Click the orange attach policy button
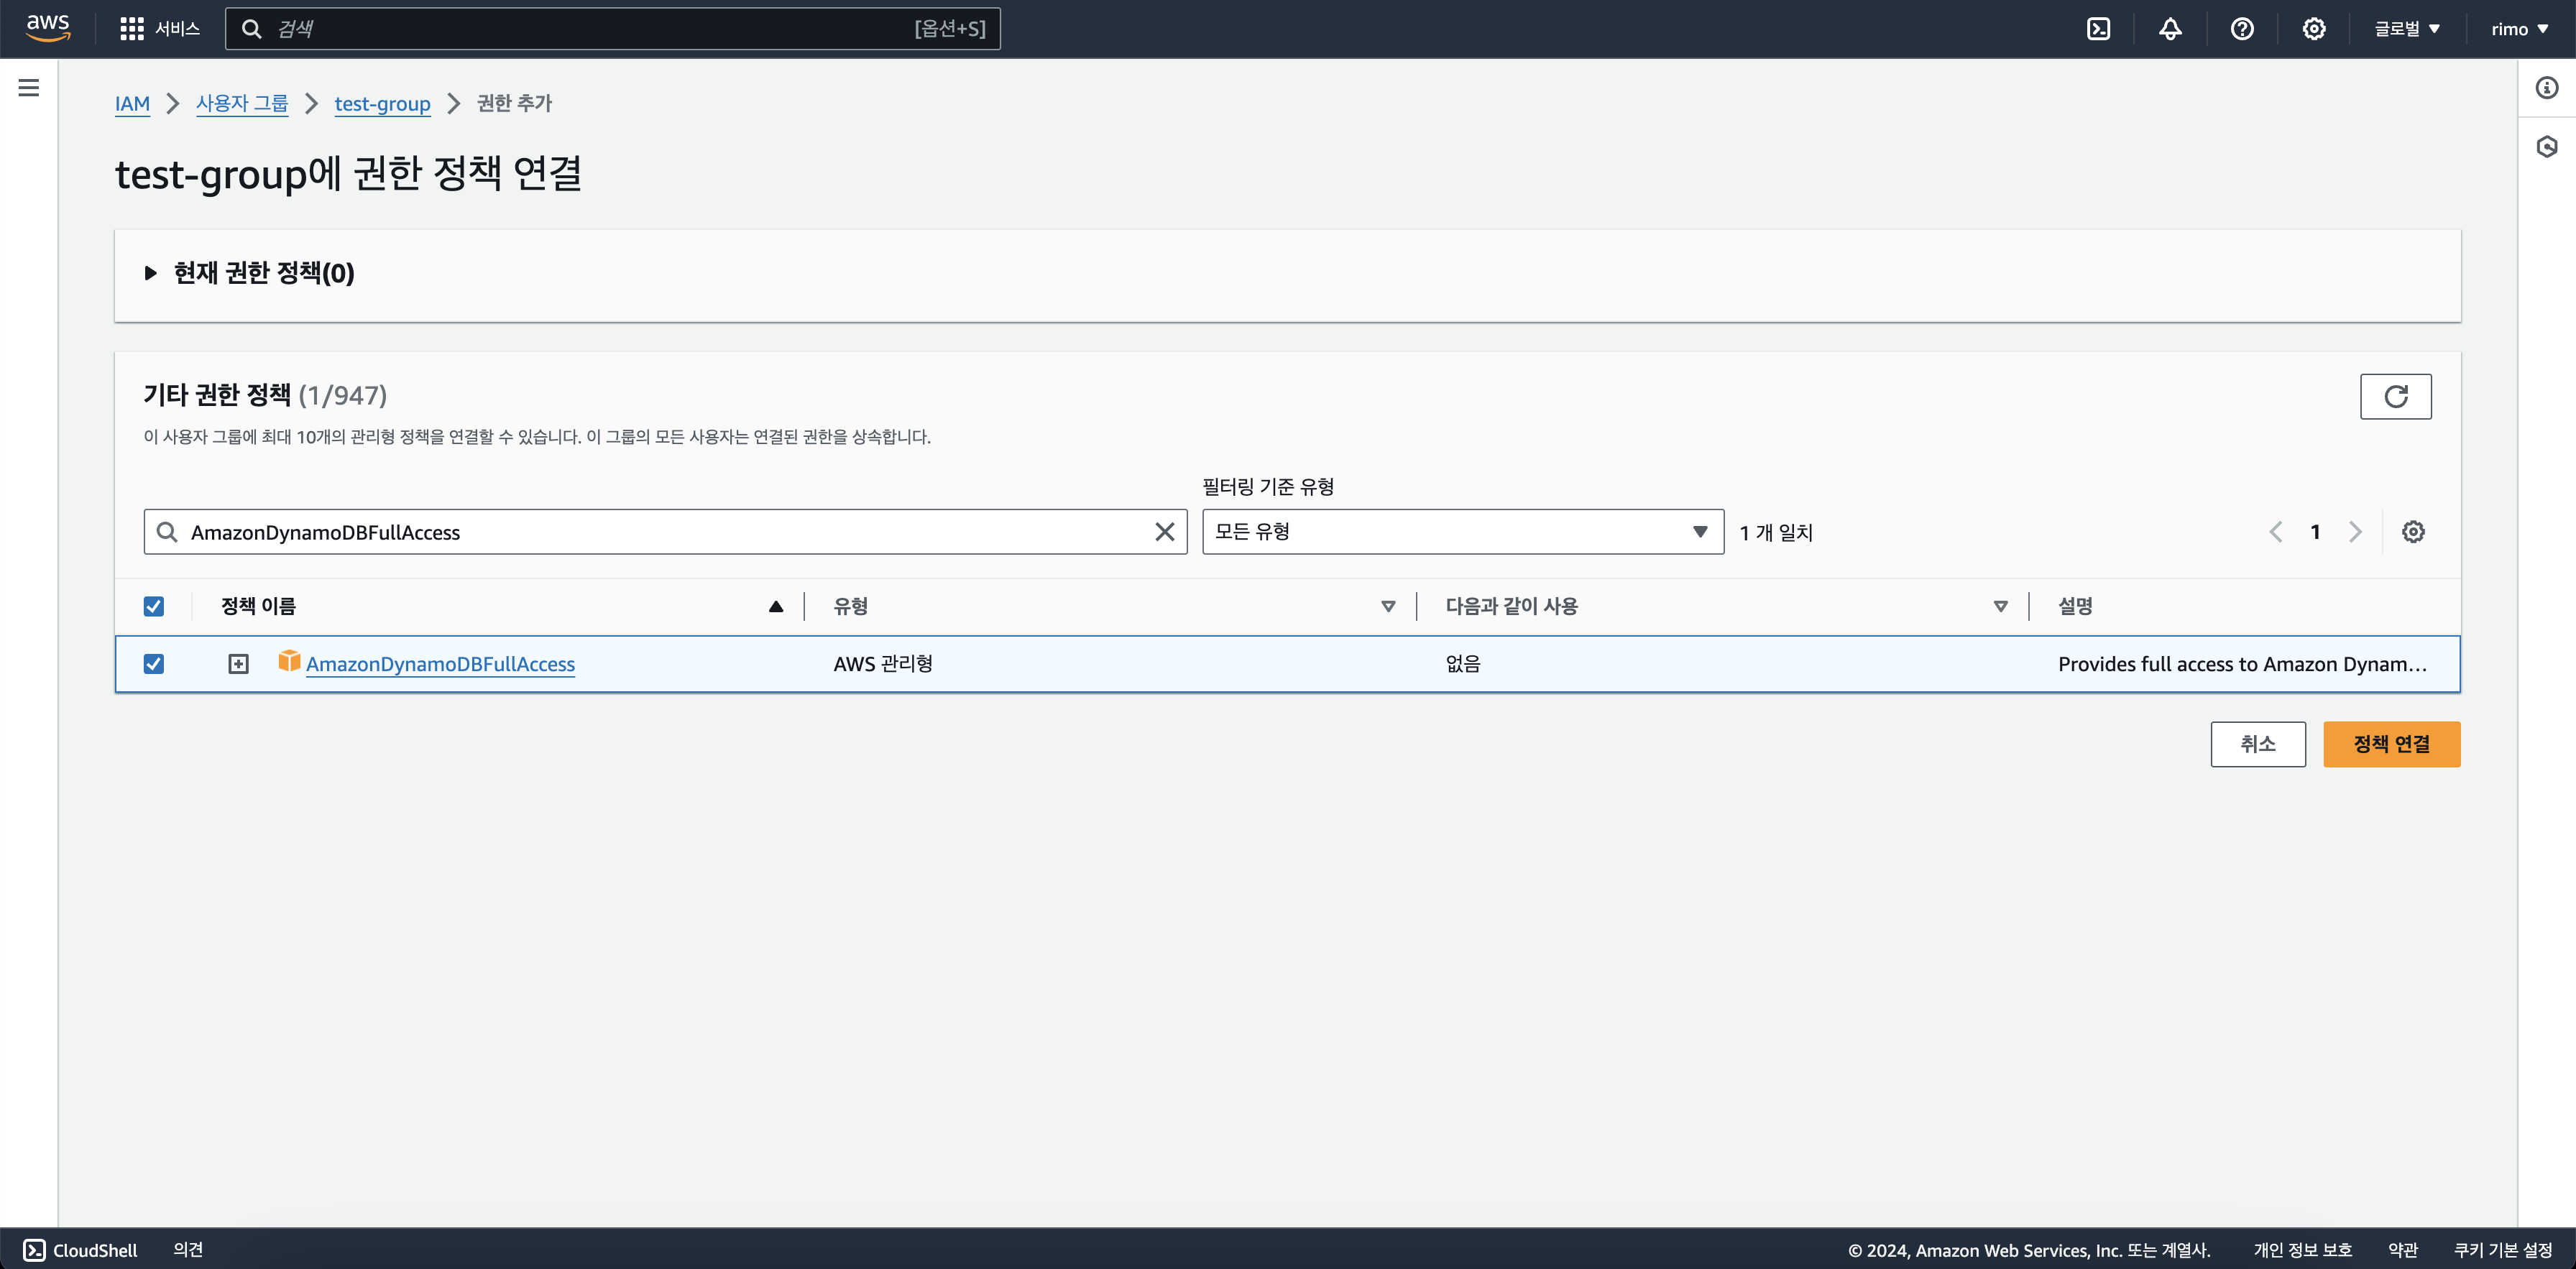The height and width of the screenshot is (1269, 2576). coord(2391,744)
